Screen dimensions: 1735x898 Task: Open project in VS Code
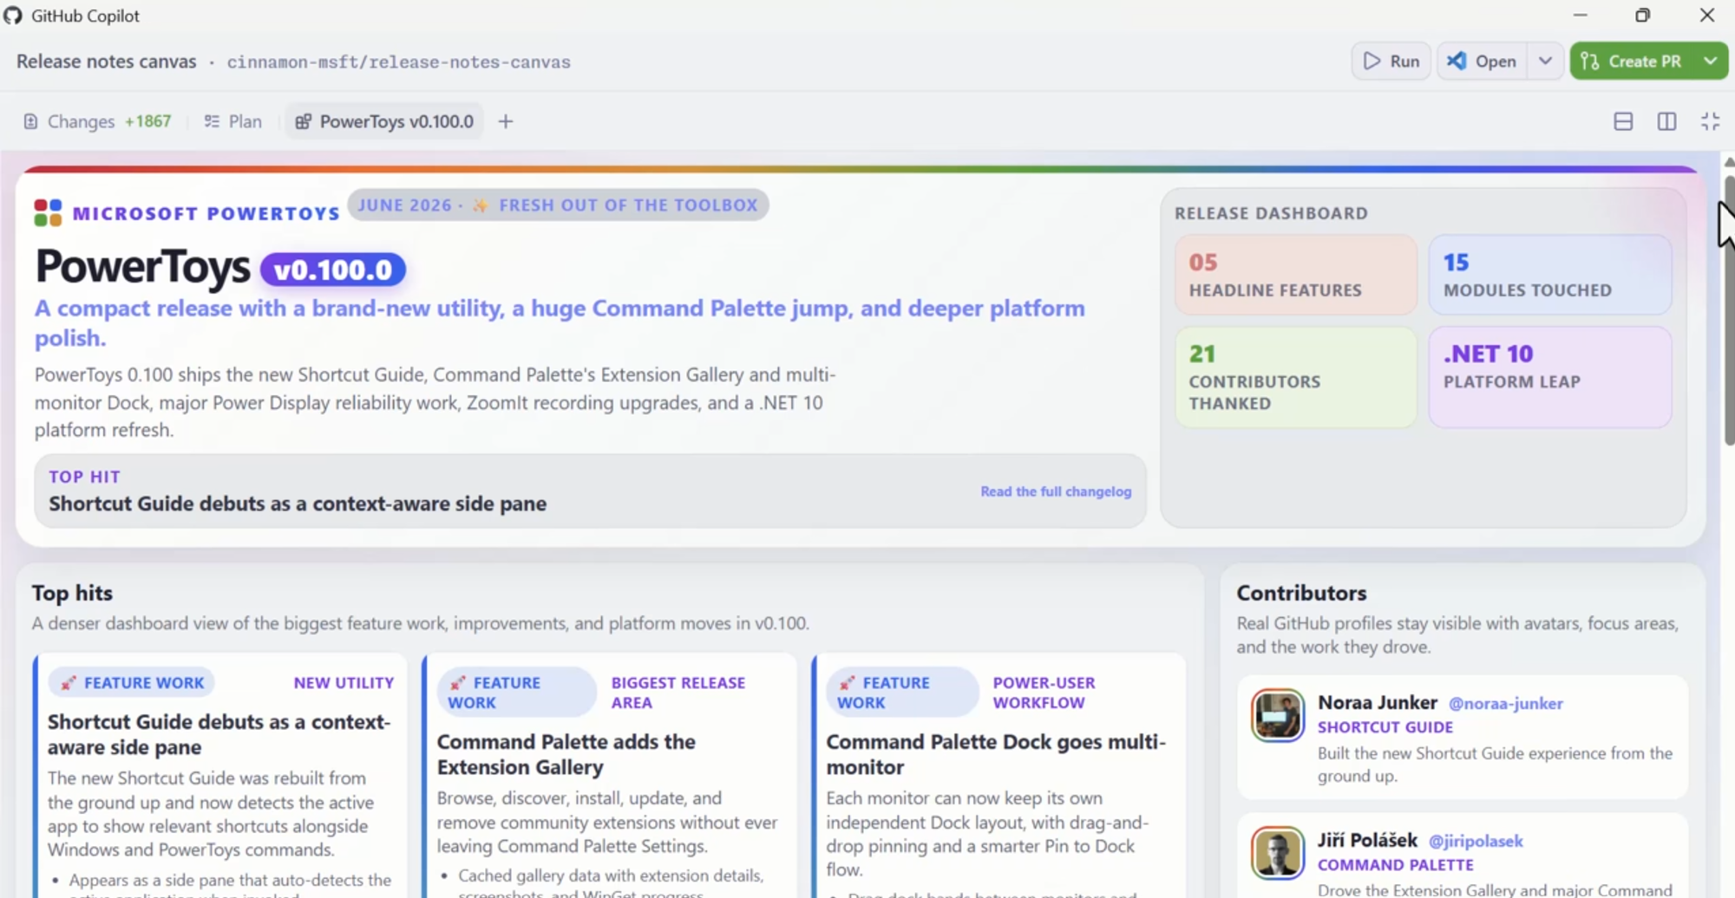[x=1482, y=62]
